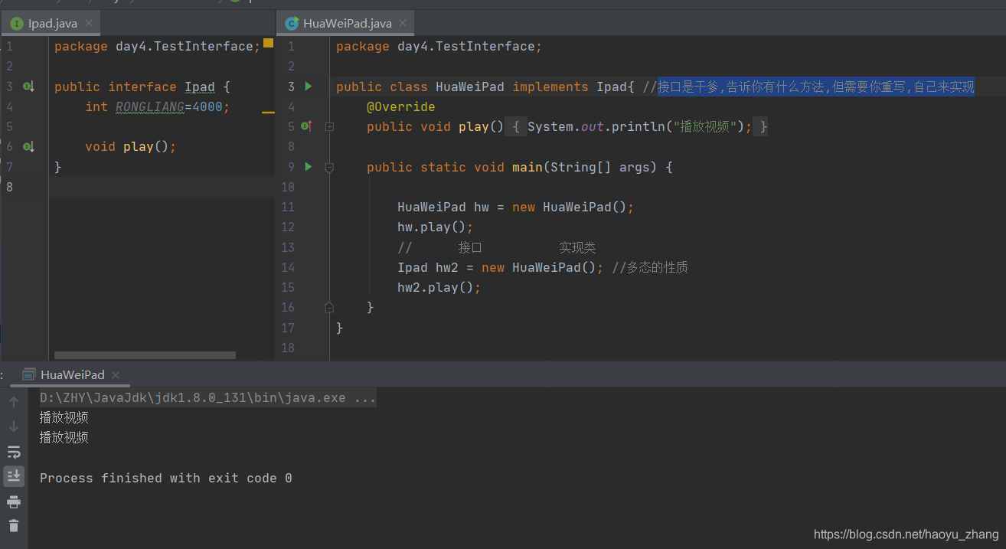
Task: Click the 'hw.play();' statement
Action: click(x=436, y=227)
